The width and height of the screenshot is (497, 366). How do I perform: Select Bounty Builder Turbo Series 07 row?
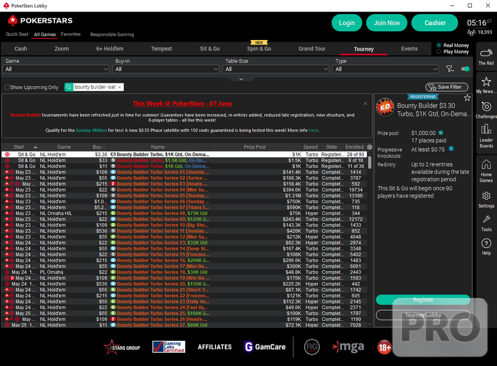(x=184, y=207)
